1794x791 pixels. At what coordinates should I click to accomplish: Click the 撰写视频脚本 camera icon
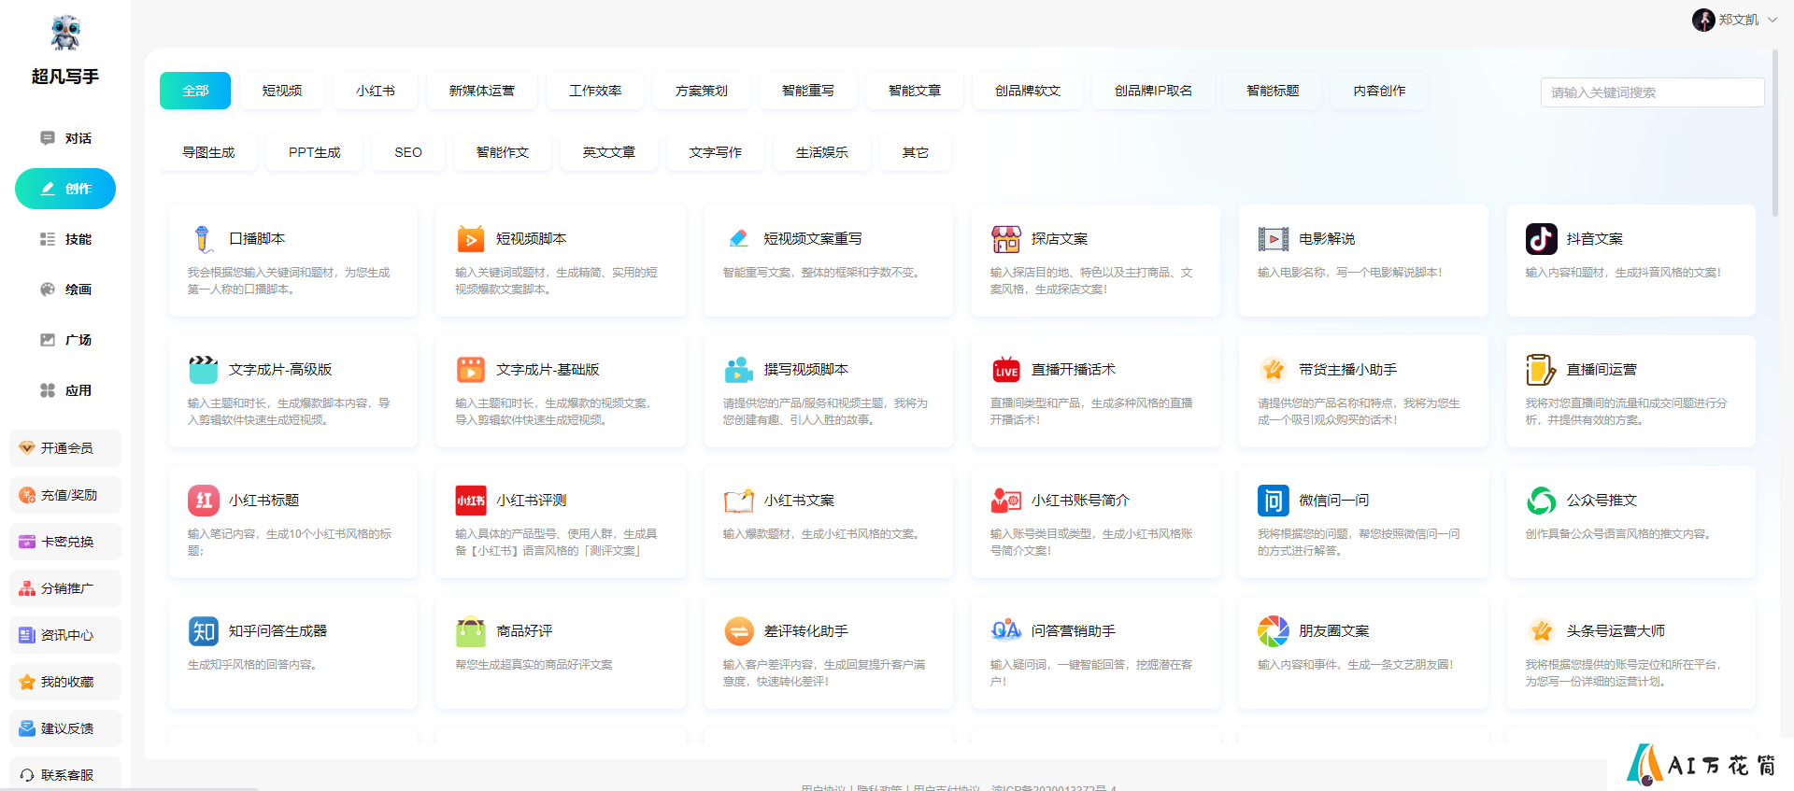738,370
